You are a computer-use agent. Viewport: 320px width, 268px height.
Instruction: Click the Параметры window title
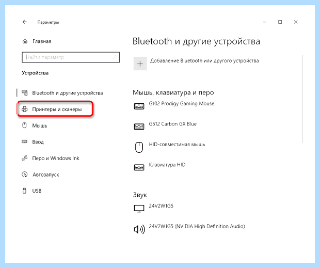(48, 22)
